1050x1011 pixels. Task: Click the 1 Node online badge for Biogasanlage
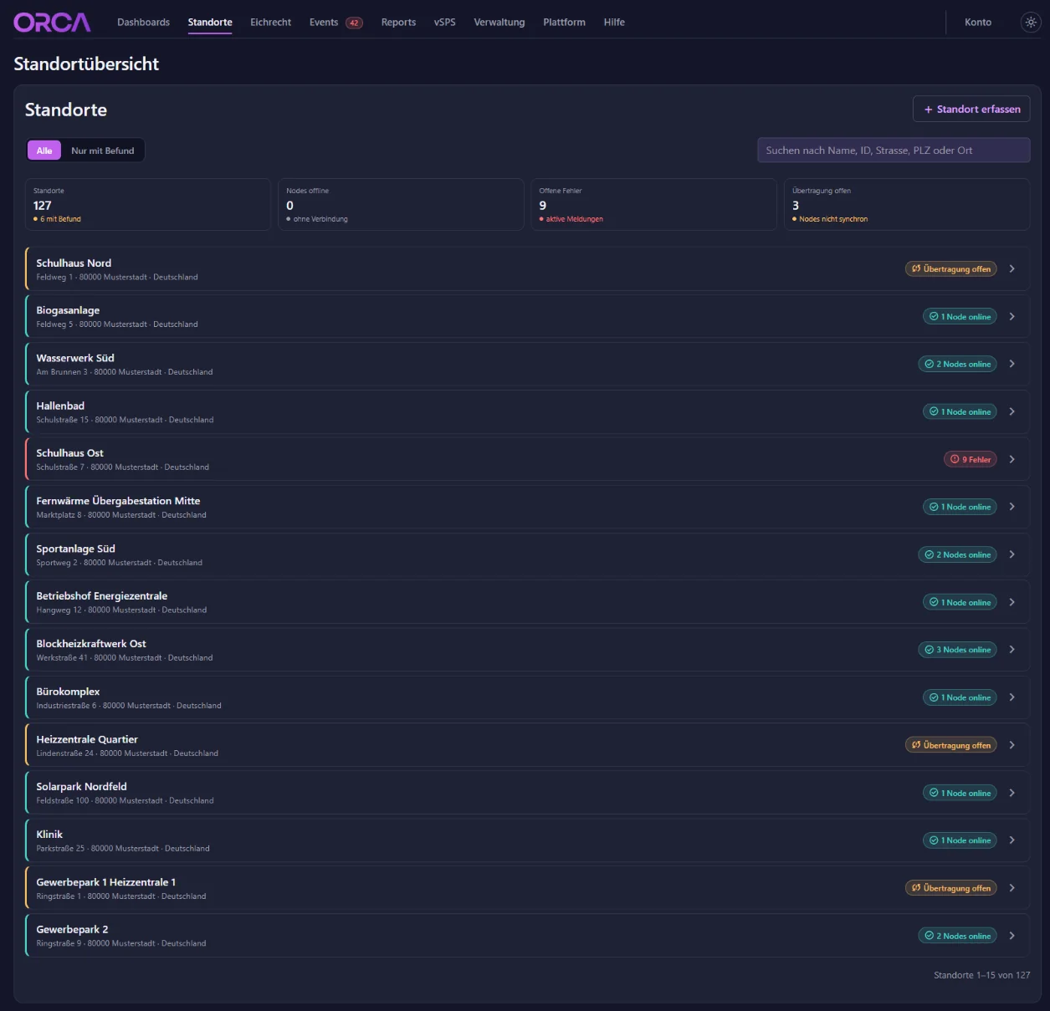coord(960,317)
